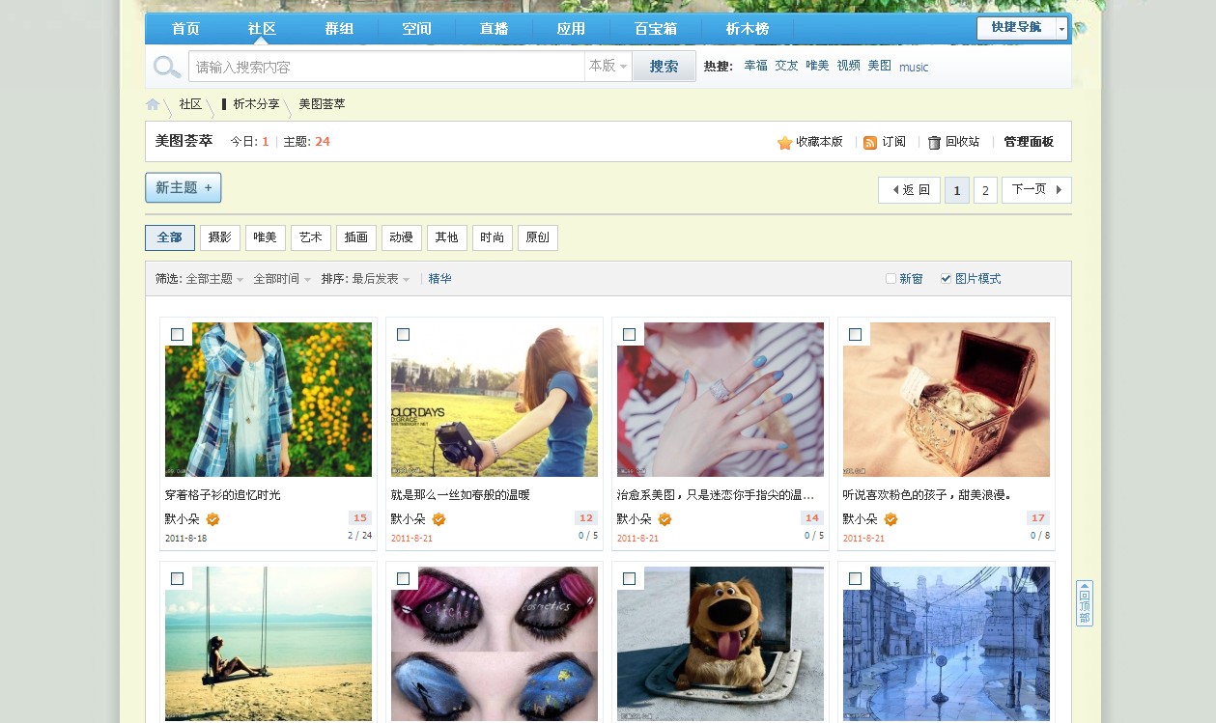Select the 原创 category filter
1216x723 pixels.
point(538,237)
